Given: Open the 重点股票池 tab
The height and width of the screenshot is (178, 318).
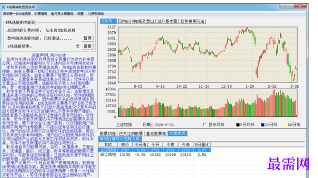Looking at the screenshot, I should [x=156, y=134].
